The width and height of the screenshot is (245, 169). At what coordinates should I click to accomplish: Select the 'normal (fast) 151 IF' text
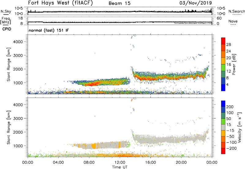[49, 30]
